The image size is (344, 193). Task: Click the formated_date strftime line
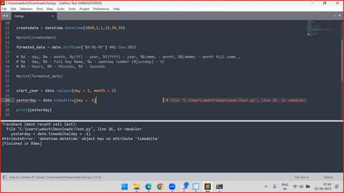(76, 47)
